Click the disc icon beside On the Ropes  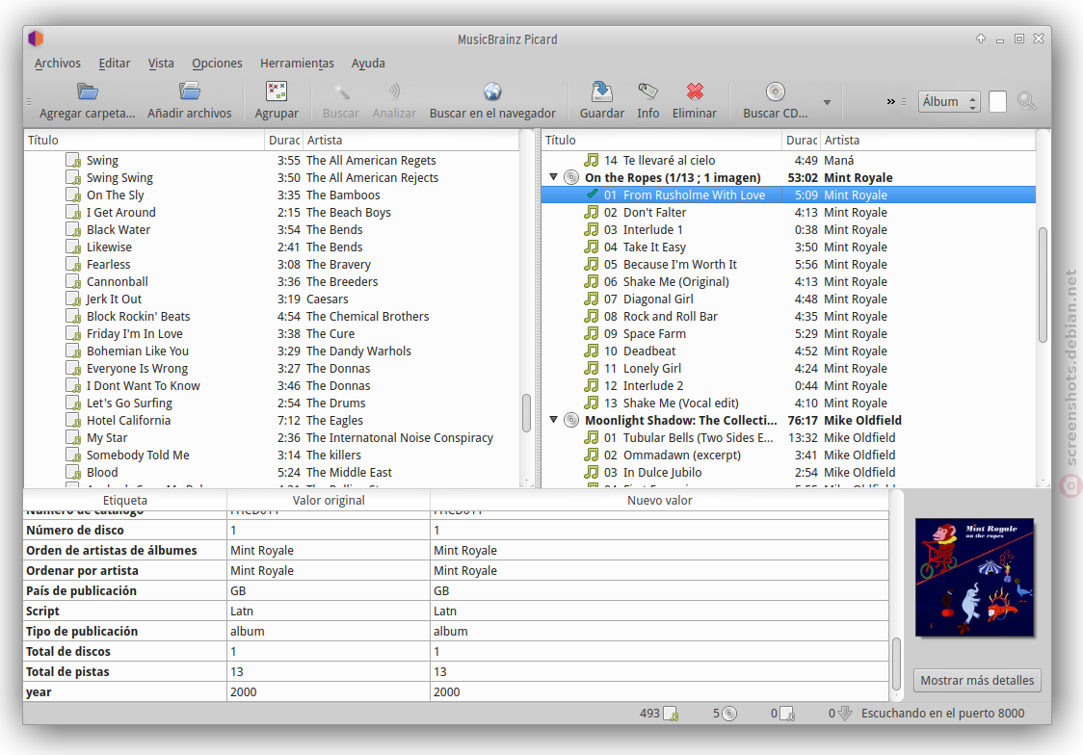tap(571, 177)
